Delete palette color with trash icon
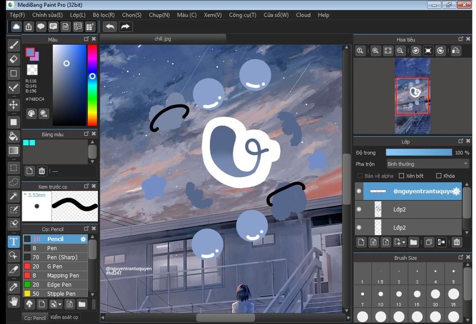476x324 pixels. tap(41, 171)
